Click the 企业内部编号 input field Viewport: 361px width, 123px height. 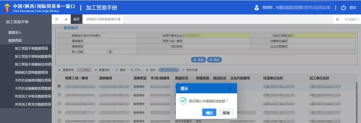pyautogui.click(x=322, y=47)
